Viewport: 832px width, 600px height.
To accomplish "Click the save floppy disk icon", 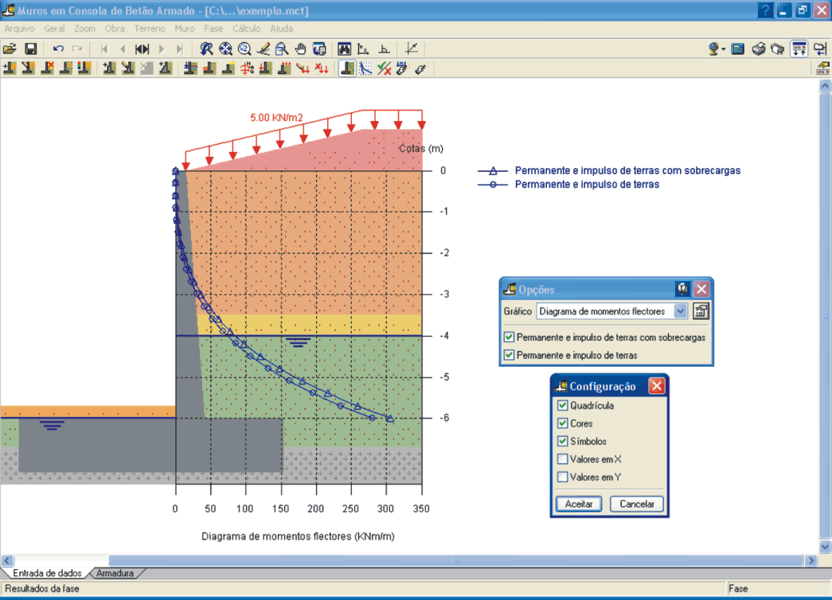I will point(31,49).
